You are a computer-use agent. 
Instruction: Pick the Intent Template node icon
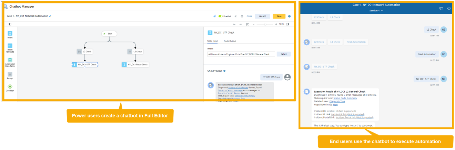click(10, 46)
